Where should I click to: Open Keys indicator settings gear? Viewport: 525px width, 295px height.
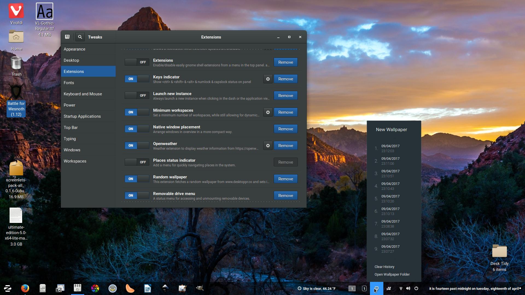[268, 79]
